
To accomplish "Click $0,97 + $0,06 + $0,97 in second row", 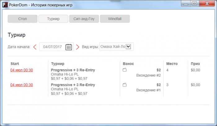I will pos(69,94).
